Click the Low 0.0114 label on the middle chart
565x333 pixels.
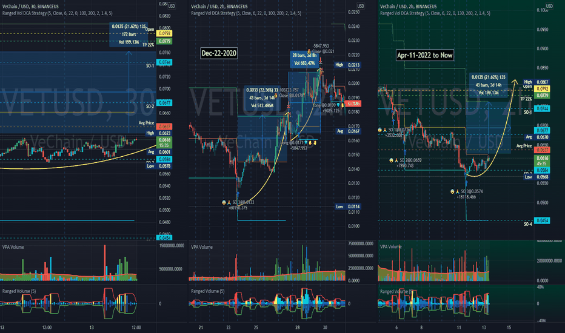pos(353,206)
